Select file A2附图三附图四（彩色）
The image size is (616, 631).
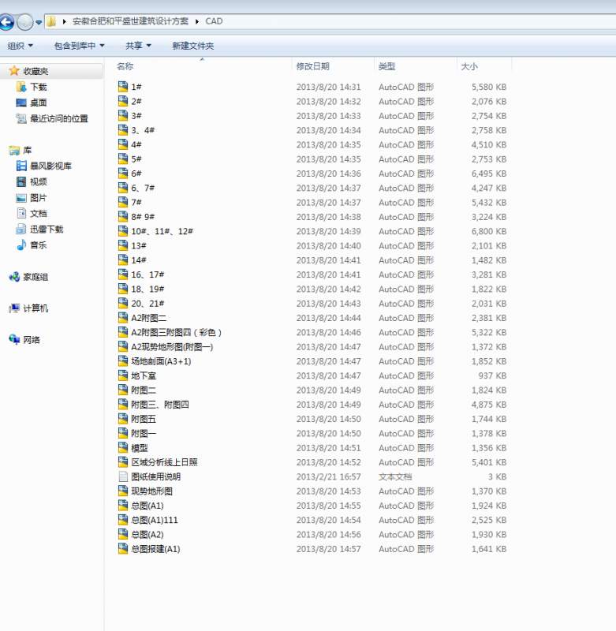[176, 332]
